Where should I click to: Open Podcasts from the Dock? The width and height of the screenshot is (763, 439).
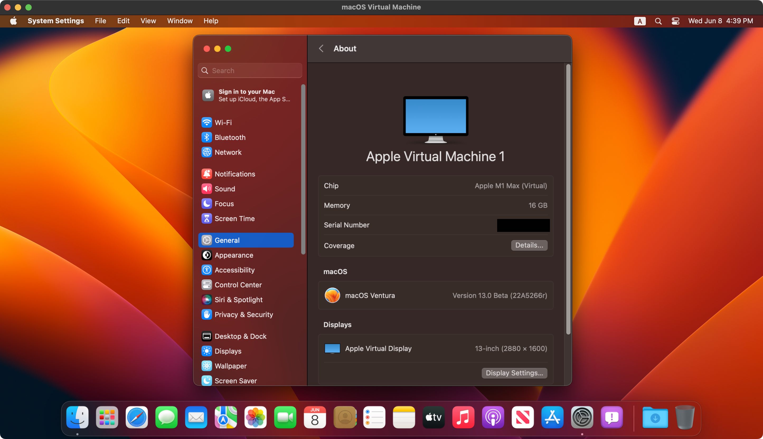click(x=493, y=418)
